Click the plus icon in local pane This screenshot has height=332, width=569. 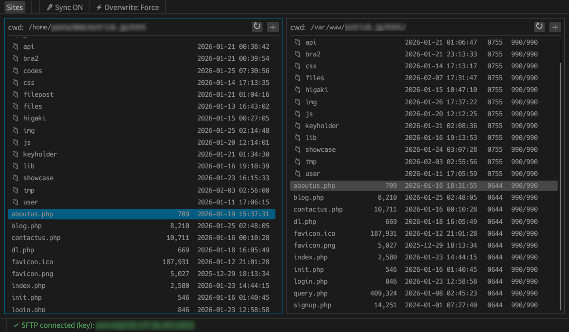tap(273, 27)
